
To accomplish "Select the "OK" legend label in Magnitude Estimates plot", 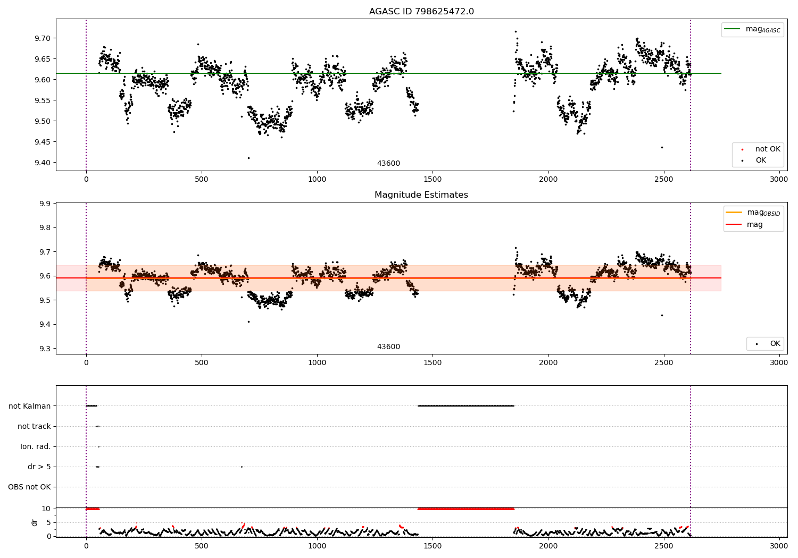I will coord(775,344).
